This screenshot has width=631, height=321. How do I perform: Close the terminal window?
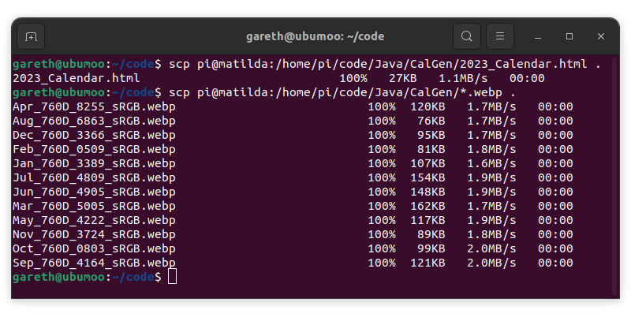click(x=601, y=36)
